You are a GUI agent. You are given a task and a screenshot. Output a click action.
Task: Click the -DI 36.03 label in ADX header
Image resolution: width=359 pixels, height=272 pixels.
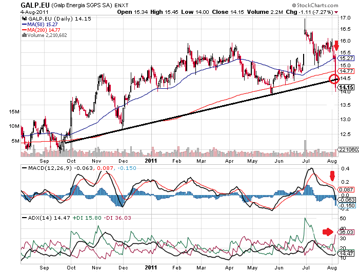(x=117, y=218)
